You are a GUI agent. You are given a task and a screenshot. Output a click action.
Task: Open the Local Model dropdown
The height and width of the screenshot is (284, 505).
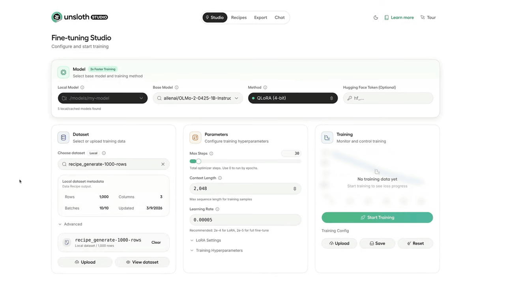pos(103,98)
